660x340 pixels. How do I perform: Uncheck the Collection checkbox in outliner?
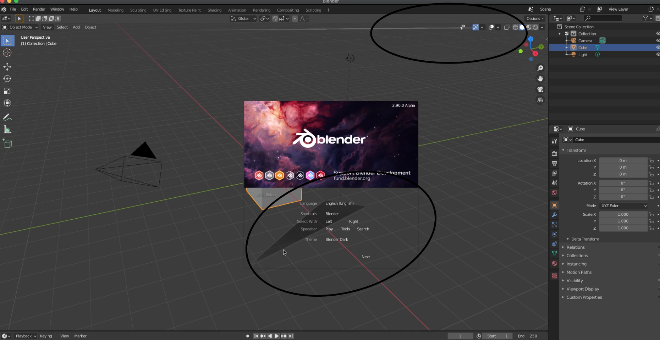click(567, 34)
